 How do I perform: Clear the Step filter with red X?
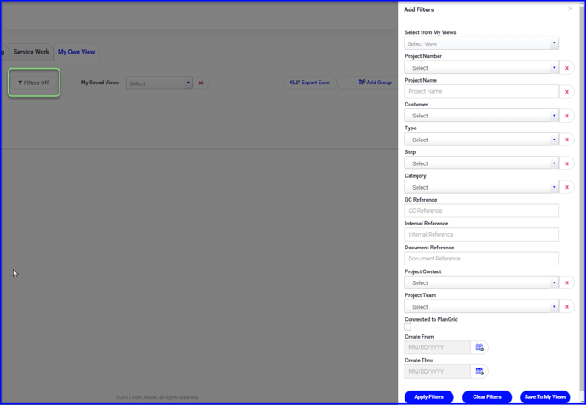click(x=566, y=163)
